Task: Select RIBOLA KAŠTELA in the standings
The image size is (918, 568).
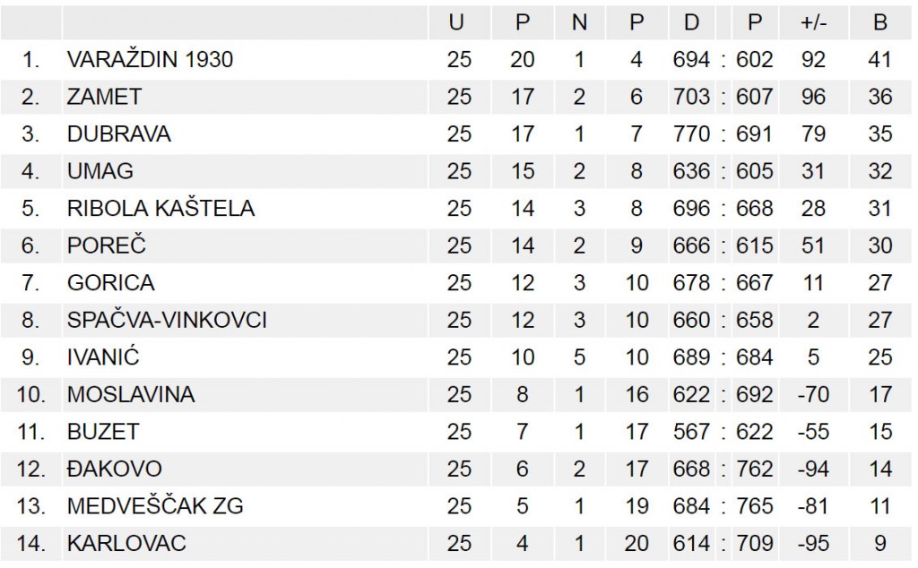Action: [x=161, y=209]
